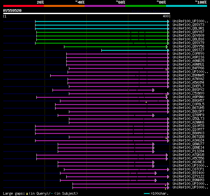
Task: Click the UniRef100_B9SPY2 subject name
Action: [x=188, y=90]
